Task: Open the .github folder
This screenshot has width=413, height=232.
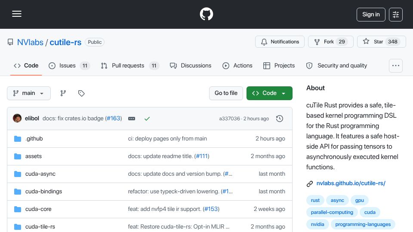Action: pyautogui.click(x=34, y=139)
